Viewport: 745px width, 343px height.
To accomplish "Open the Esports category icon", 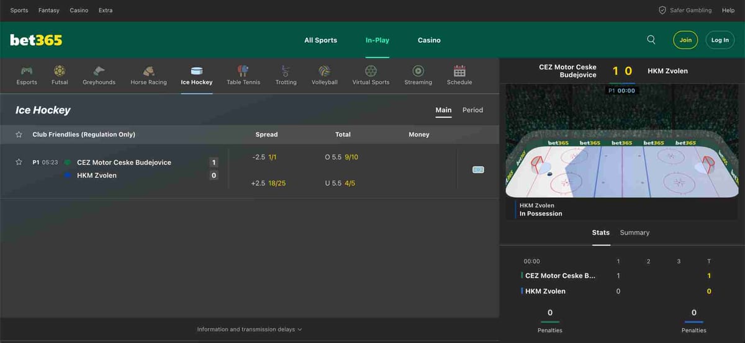I will [27, 71].
